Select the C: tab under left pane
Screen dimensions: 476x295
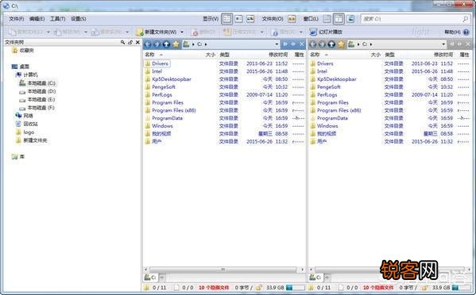[150, 277]
